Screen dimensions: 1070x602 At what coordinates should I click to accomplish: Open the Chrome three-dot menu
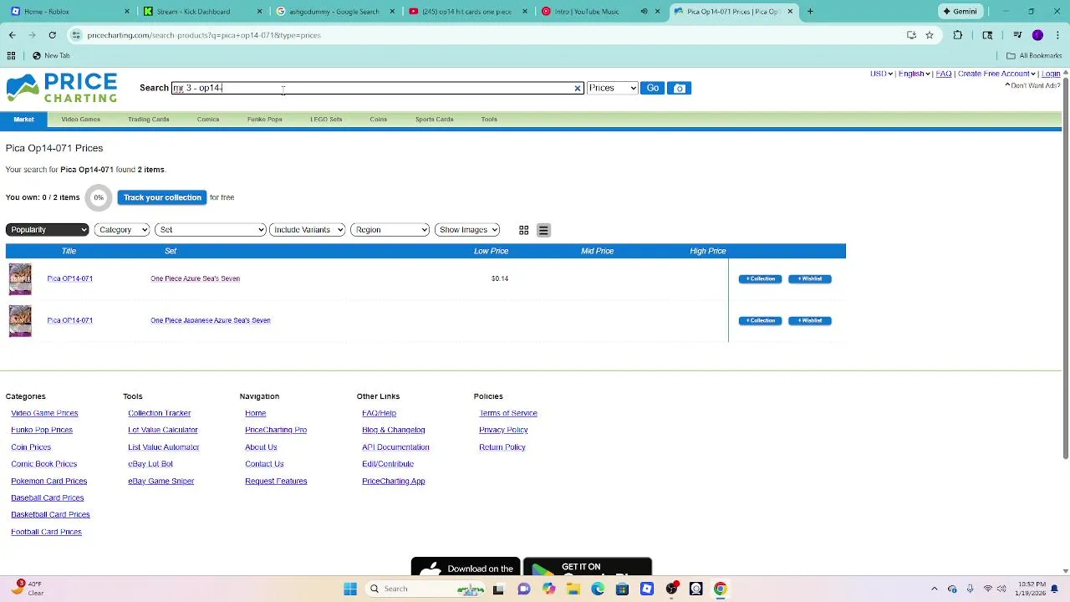[1057, 35]
